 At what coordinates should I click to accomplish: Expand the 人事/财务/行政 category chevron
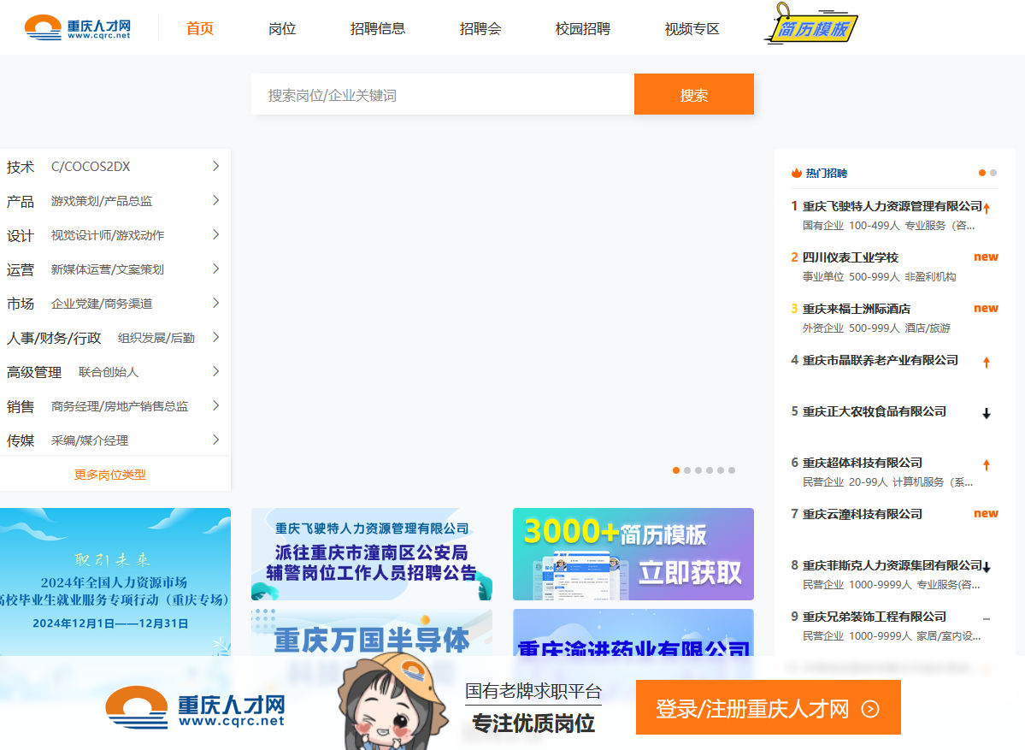click(x=215, y=337)
